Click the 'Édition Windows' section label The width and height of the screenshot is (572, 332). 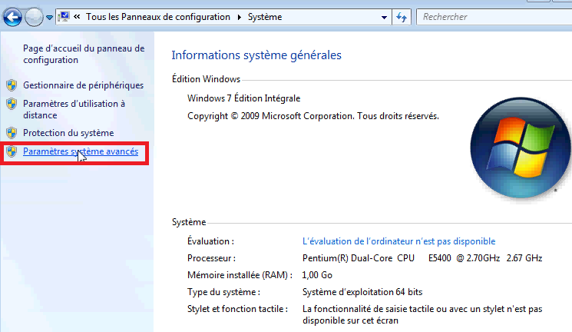206,79
